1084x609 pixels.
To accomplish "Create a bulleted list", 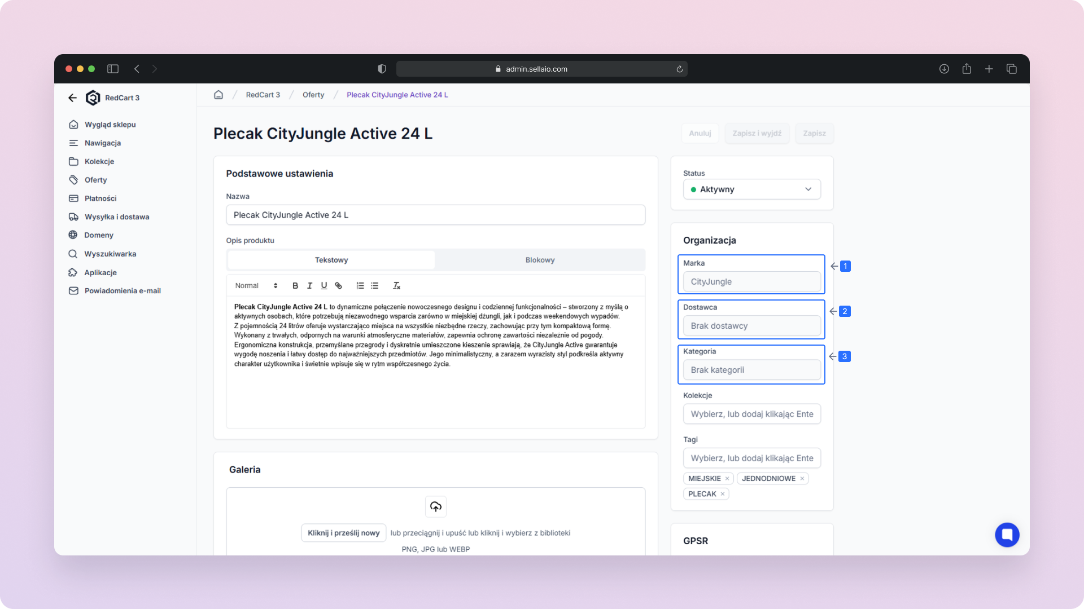I will click(375, 286).
